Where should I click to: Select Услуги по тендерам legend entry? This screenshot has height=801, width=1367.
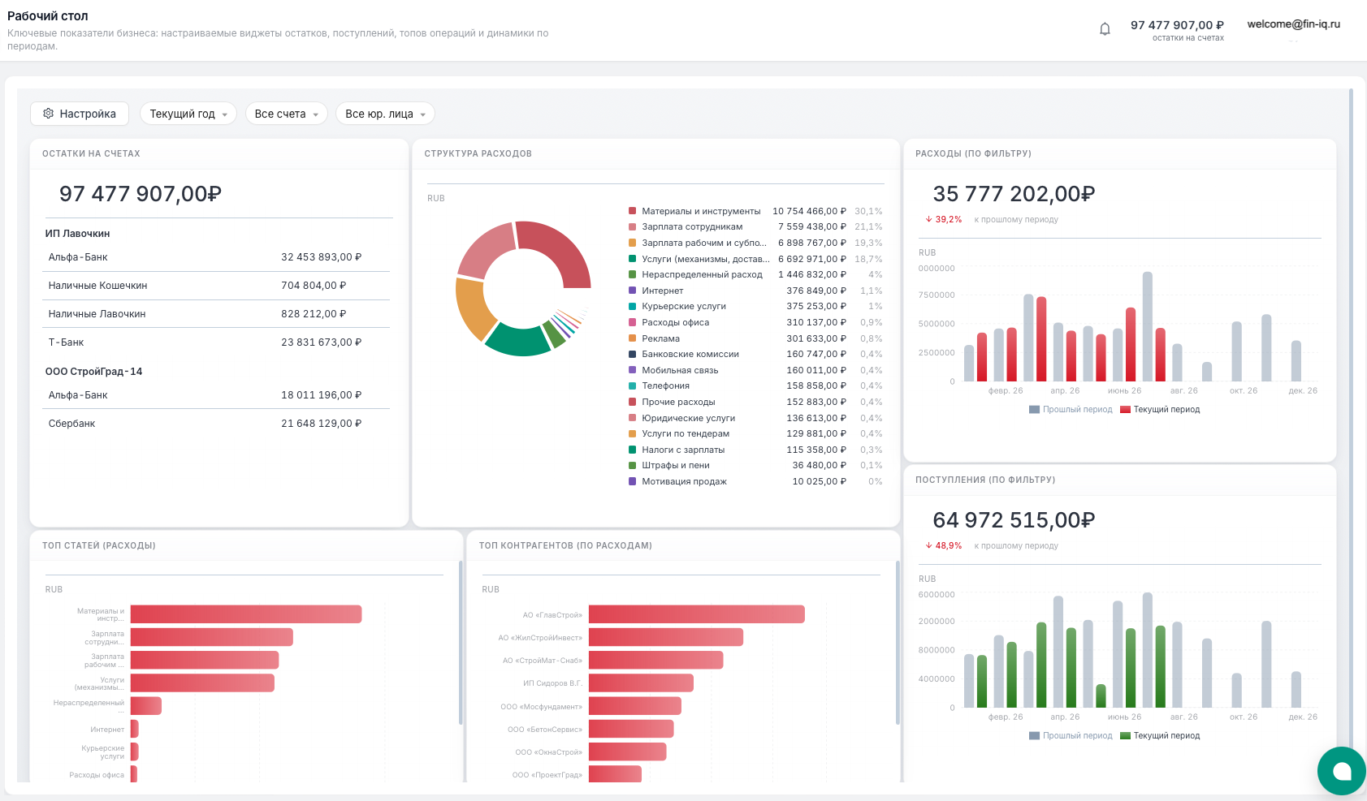click(x=755, y=434)
